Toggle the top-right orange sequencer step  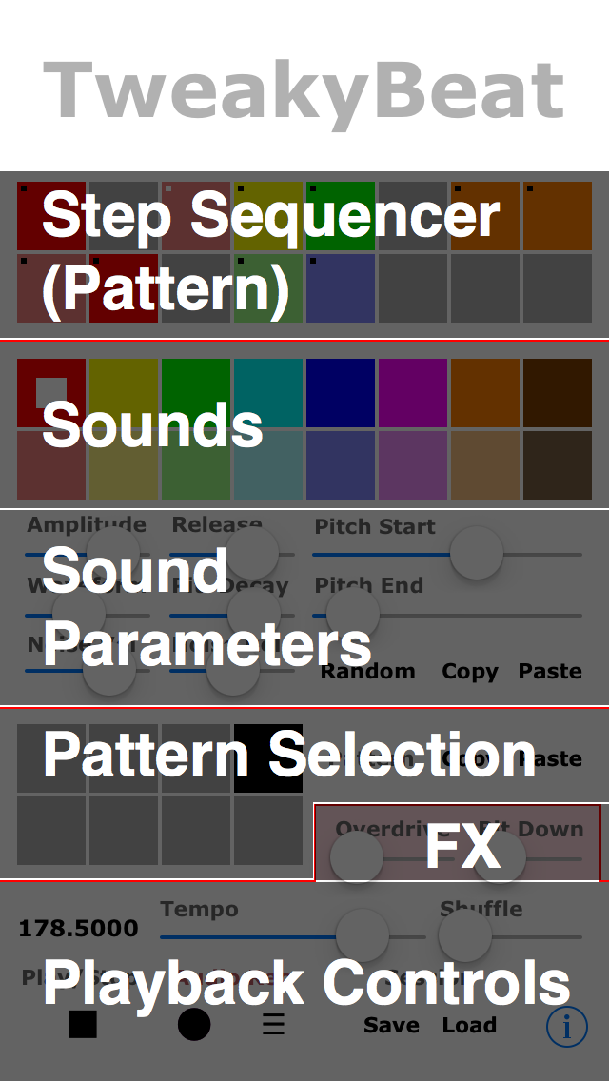click(x=558, y=216)
